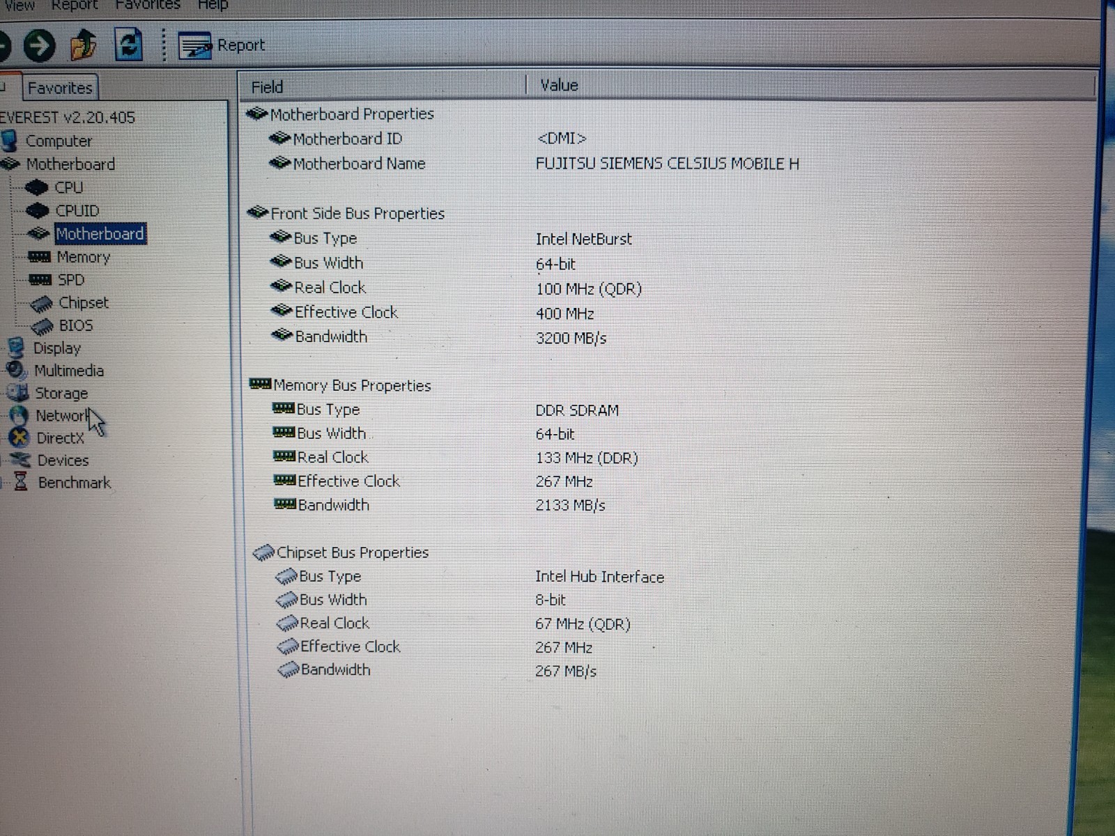Click the Refresh toolbar icon
The width and height of the screenshot is (1115, 836).
point(128,45)
